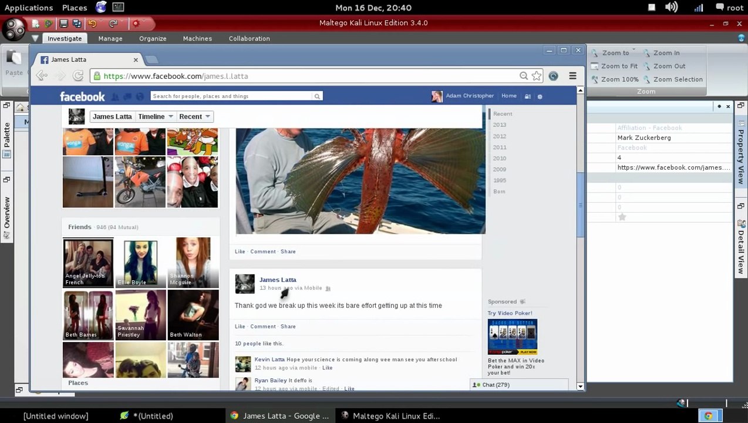Screen dimensions: 748x423
Task: Open the terminal launcher in top panel
Action: 118,8
